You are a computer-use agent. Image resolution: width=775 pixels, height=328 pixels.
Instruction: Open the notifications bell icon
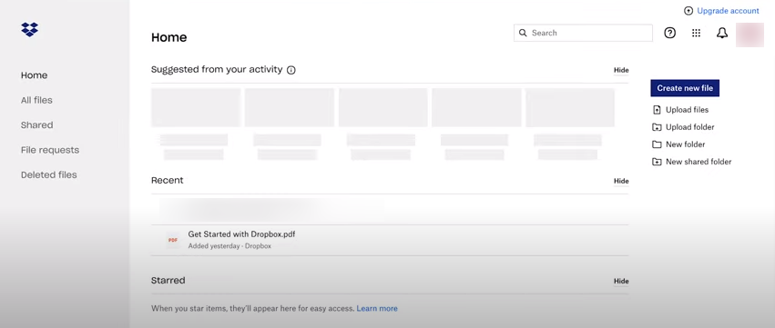722,33
